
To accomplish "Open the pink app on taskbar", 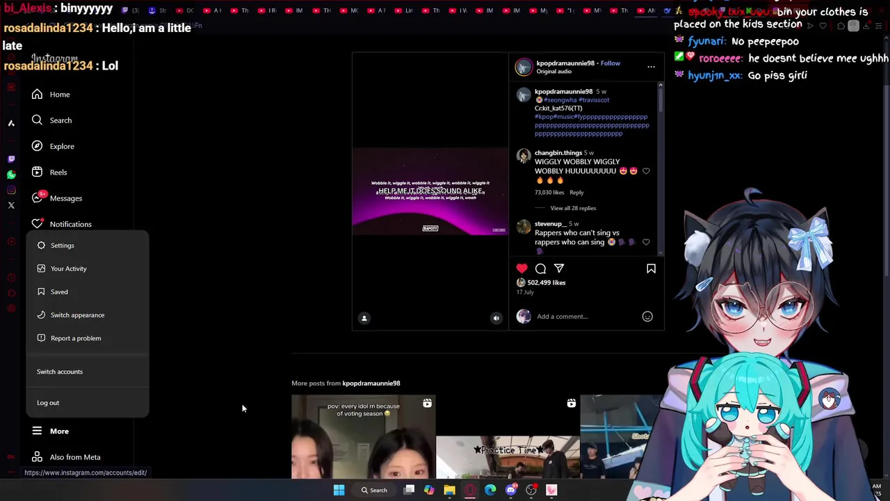I will (x=551, y=490).
